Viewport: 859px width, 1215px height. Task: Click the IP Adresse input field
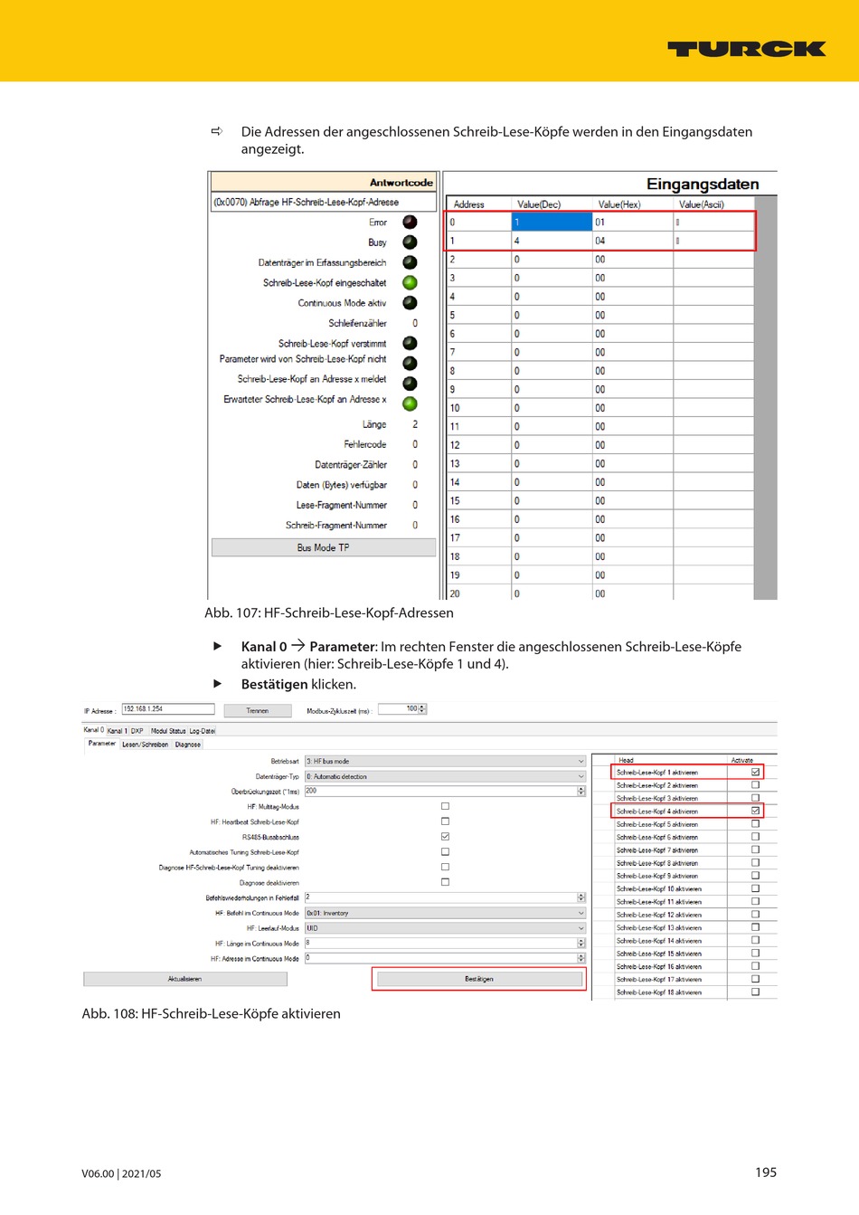(168, 709)
